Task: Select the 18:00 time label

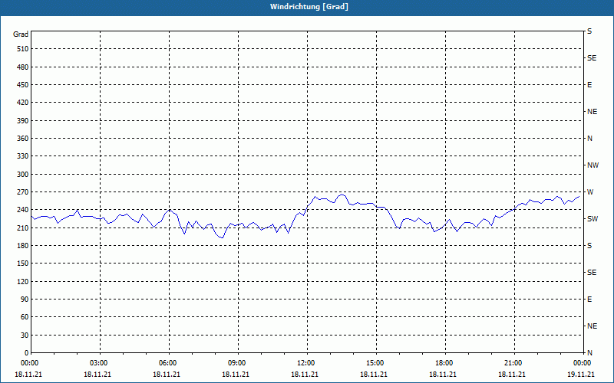Action: pyautogui.click(x=444, y=363)
